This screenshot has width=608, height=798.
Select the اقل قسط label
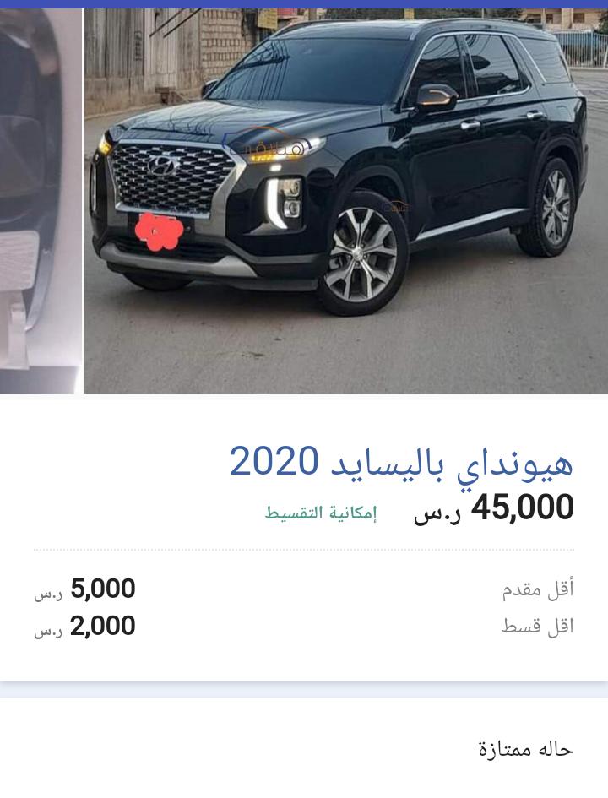(x=537, y=626)
